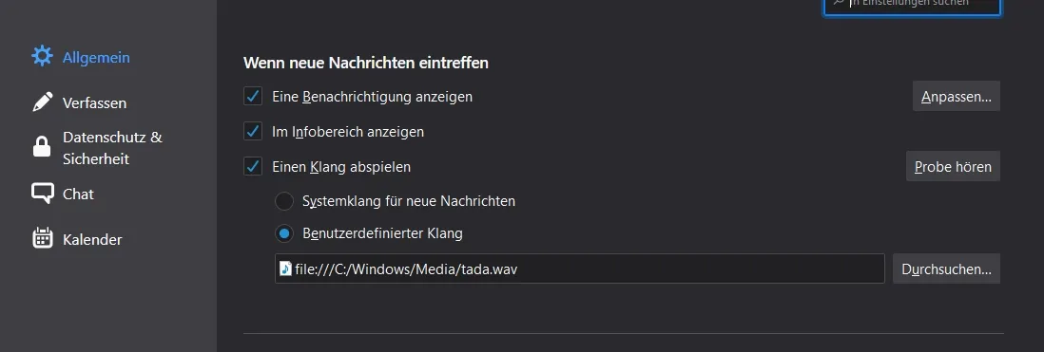Click the speech bubble Chat icon

[x=42, y=194]
